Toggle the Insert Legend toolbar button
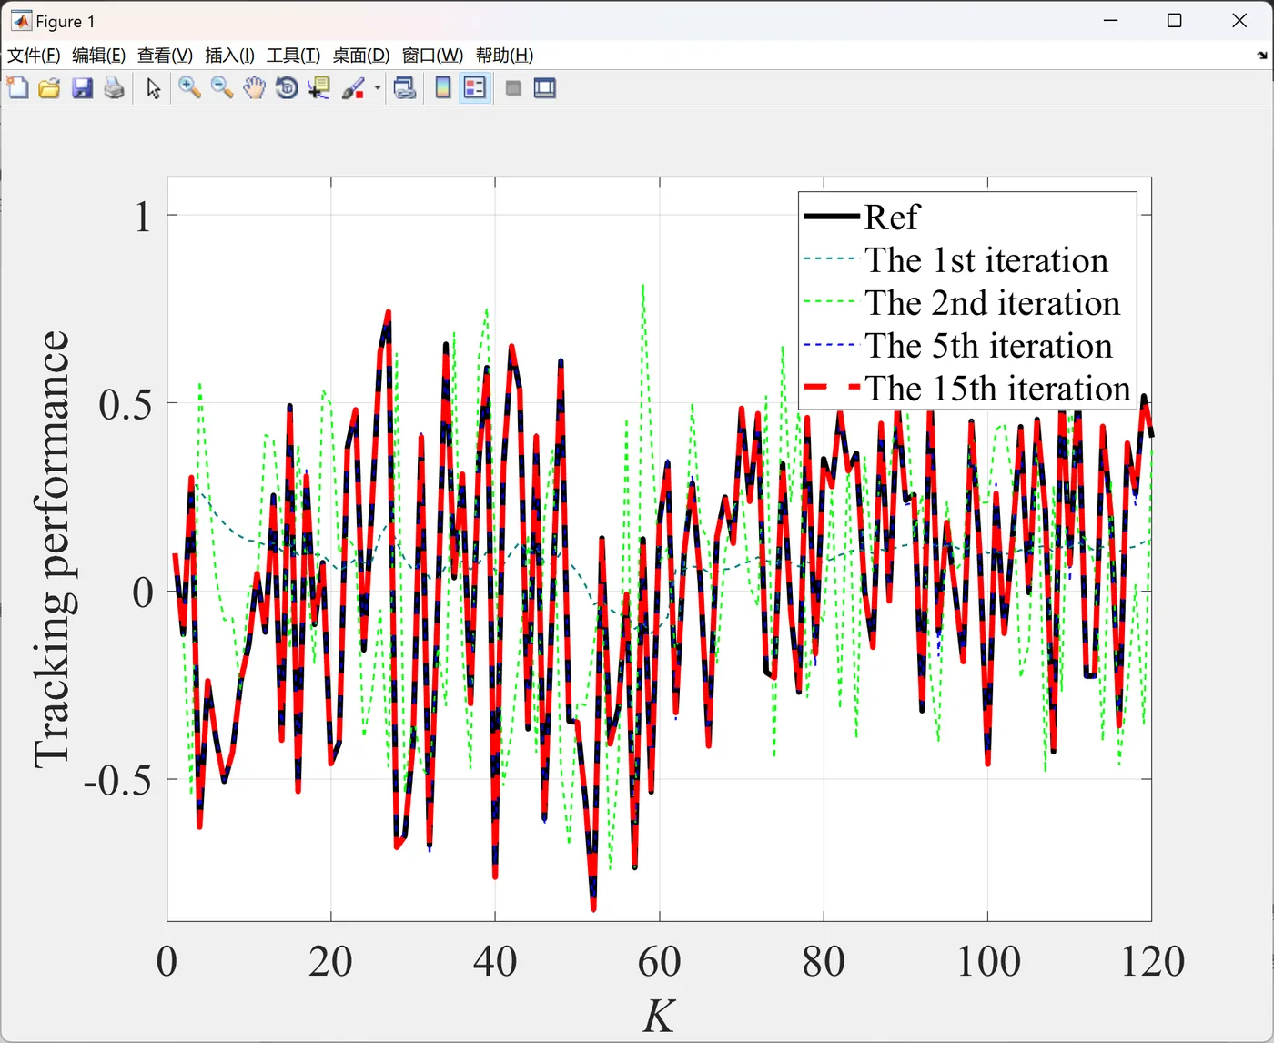1274x1043 pixels. pos(475,88)
